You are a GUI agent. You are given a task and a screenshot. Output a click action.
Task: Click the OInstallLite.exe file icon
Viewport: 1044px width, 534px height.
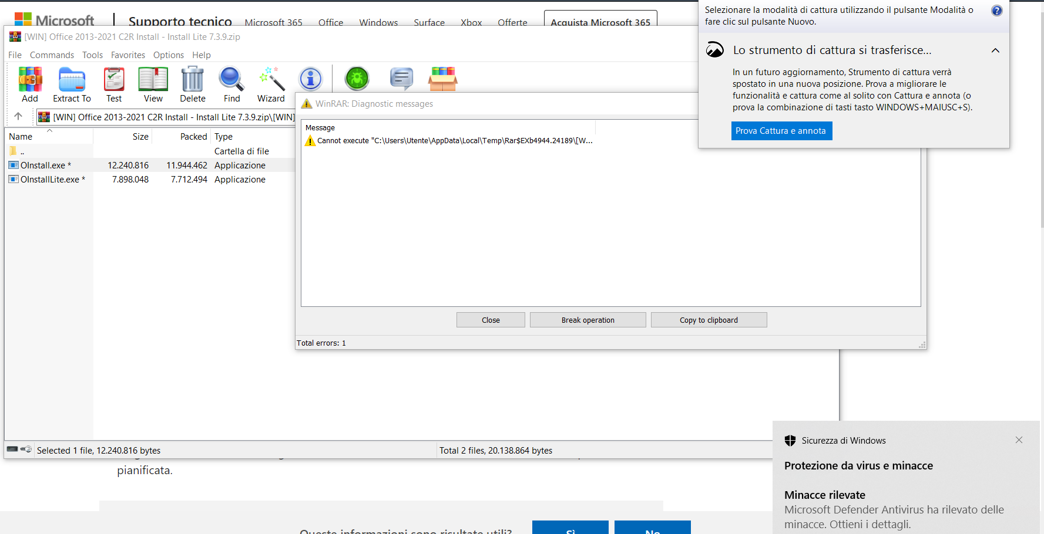(x=14, y=179)
